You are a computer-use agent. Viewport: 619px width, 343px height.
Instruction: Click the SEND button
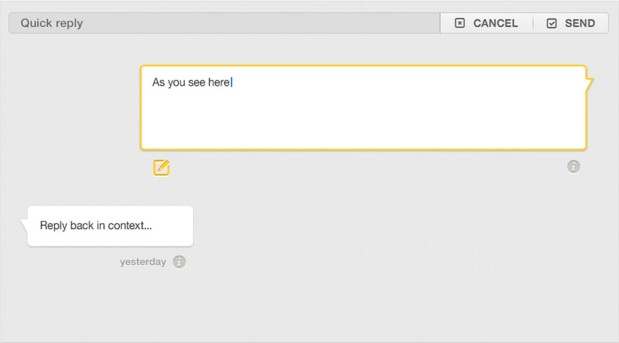pyautogui.click(x=571, y=23)
